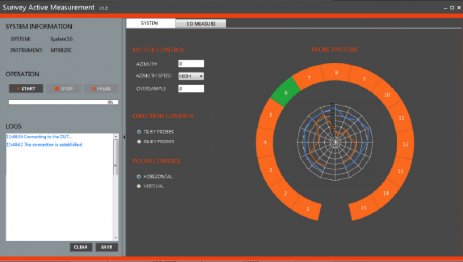The height and width of the screenshot is (262, 463).
Task: Select probe 14 segment
Action: (386, 193)
